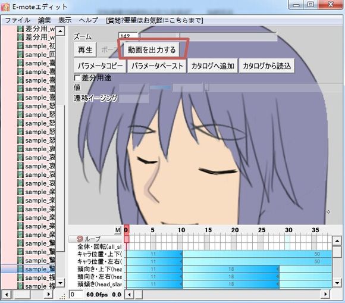Click the E-mote app icon in title bar
The image size is (345, 303).
coord(5,7)
